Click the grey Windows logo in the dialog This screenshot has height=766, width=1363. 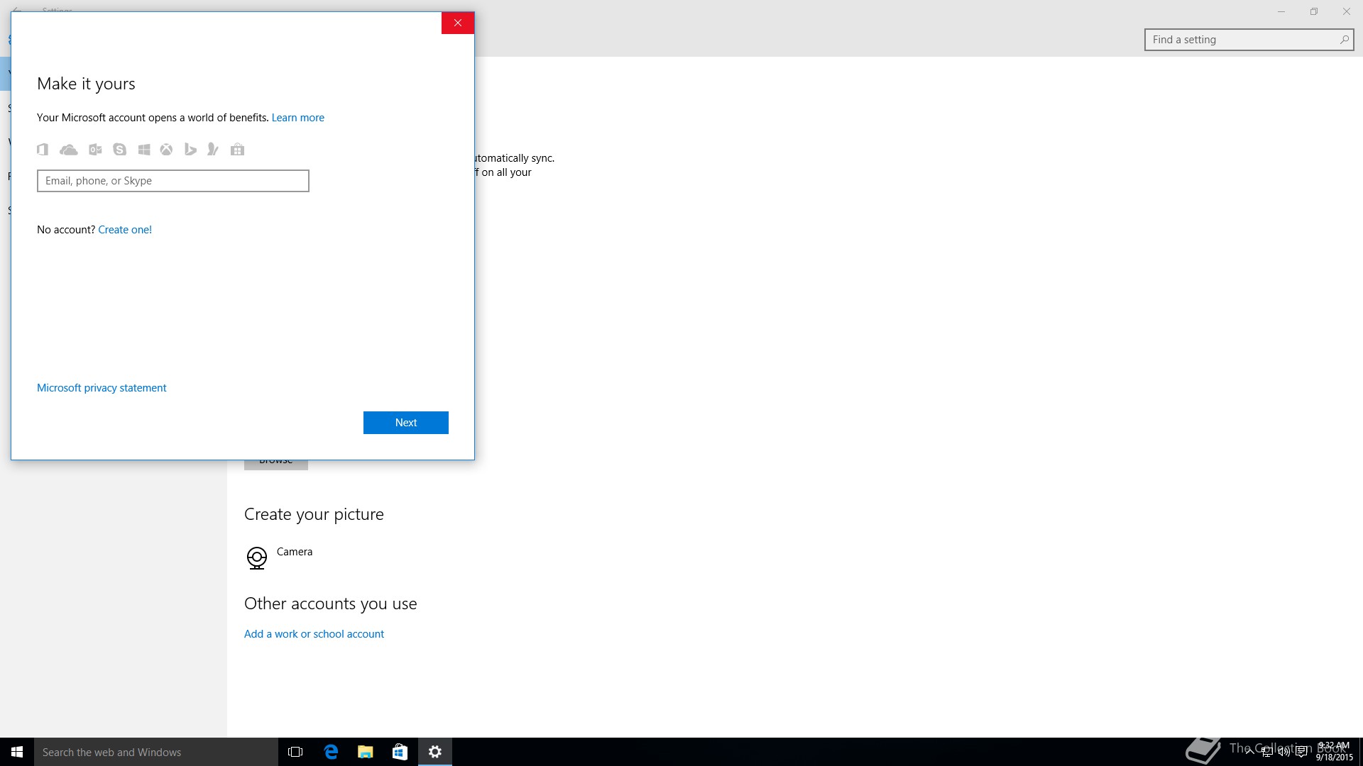143,149
